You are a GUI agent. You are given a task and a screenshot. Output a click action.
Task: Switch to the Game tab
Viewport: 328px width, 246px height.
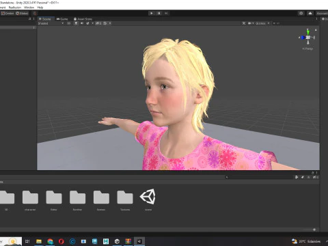[x=62, y=19]
